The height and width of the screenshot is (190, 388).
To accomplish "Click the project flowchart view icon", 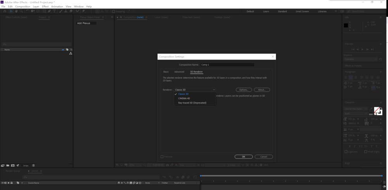I will (71, 53).
